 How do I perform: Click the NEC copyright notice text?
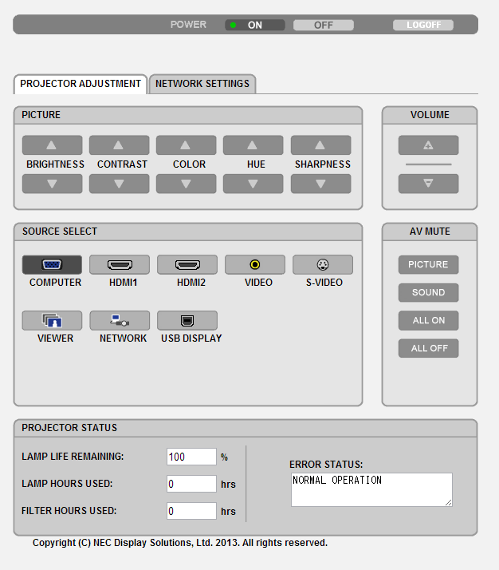tap(180, 543)
